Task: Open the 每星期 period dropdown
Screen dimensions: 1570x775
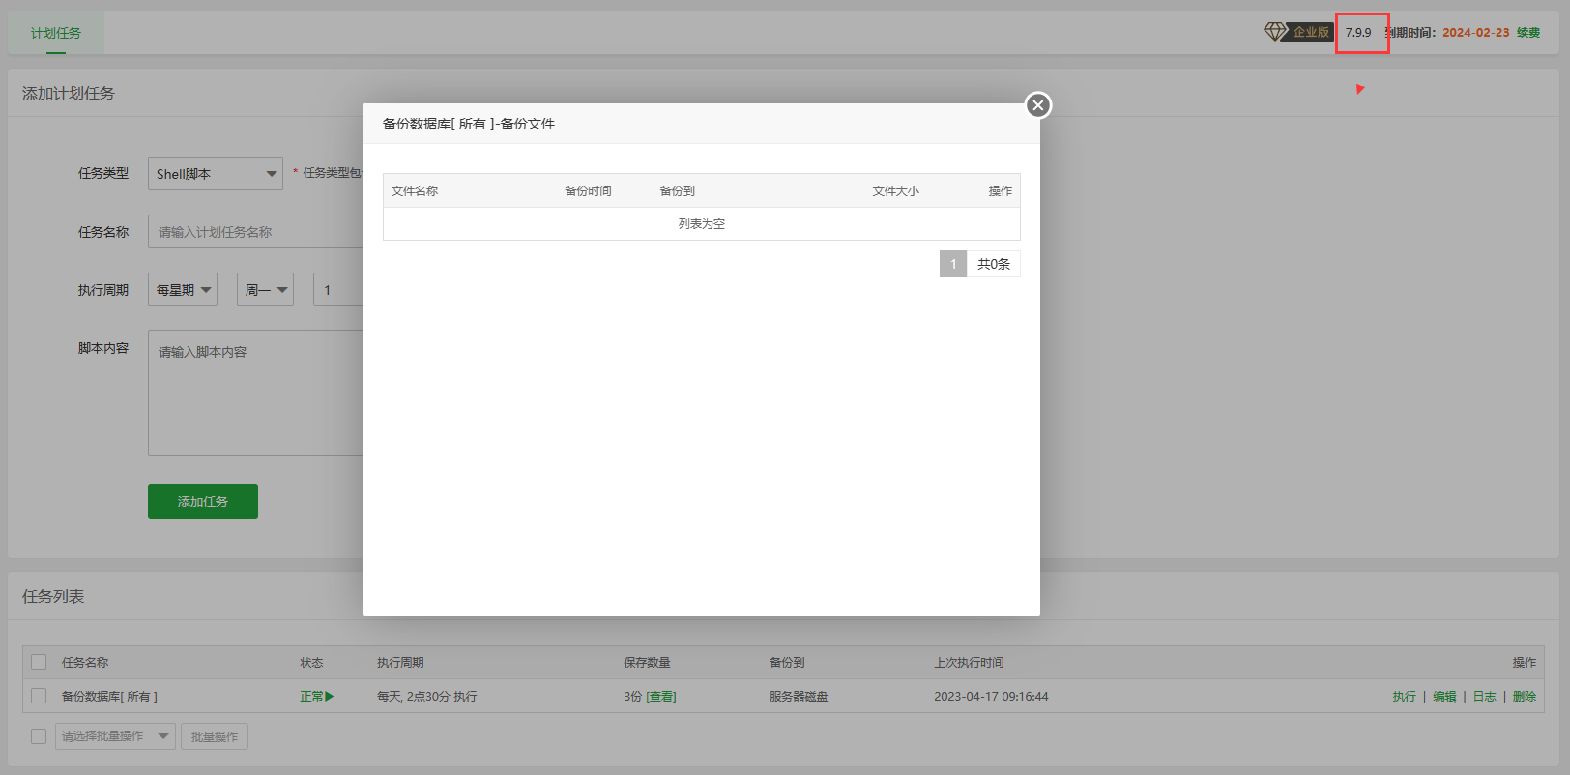Action: [x=183, y=290]
